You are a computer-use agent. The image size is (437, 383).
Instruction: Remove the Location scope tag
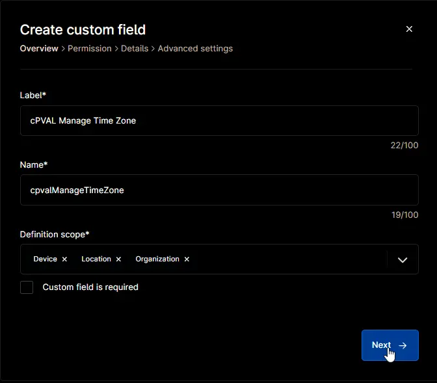[x=118, y=259]
